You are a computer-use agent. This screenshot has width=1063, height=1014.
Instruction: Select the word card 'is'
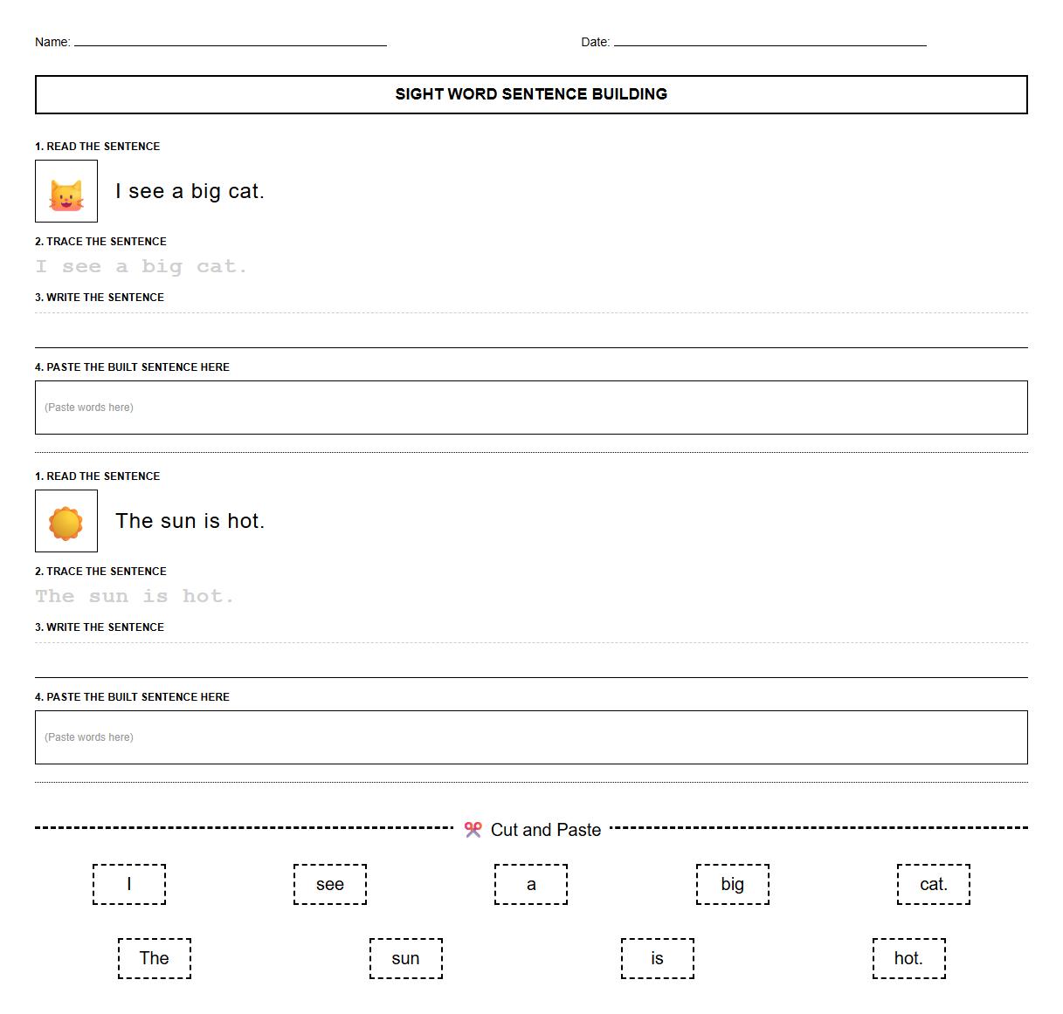(657, 957)
